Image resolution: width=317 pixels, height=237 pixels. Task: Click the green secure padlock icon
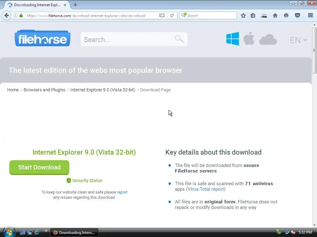(21, 15)
